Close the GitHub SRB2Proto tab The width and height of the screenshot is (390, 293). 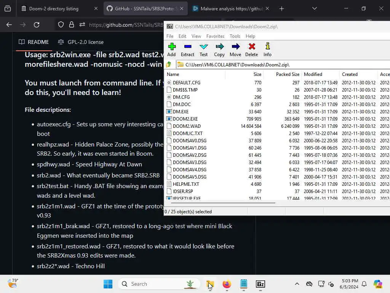[182, 8]
